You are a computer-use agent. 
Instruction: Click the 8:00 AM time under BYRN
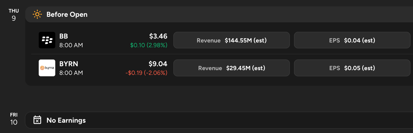click(71, 73)
